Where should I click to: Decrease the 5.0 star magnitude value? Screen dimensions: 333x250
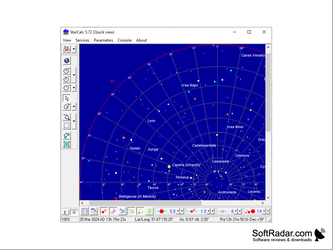(x=178, y=211)
